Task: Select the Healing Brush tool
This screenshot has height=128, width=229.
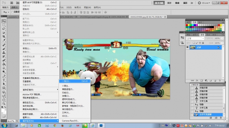Action: tap(4, 45)
